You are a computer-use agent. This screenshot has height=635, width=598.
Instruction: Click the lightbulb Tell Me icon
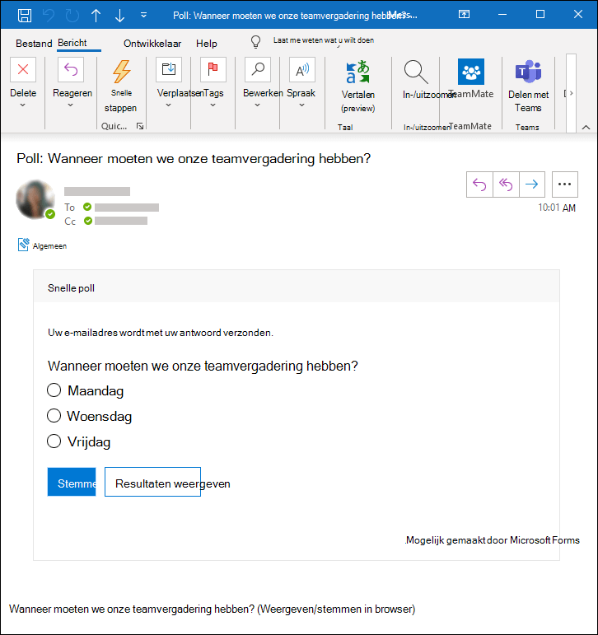[255, 42]
